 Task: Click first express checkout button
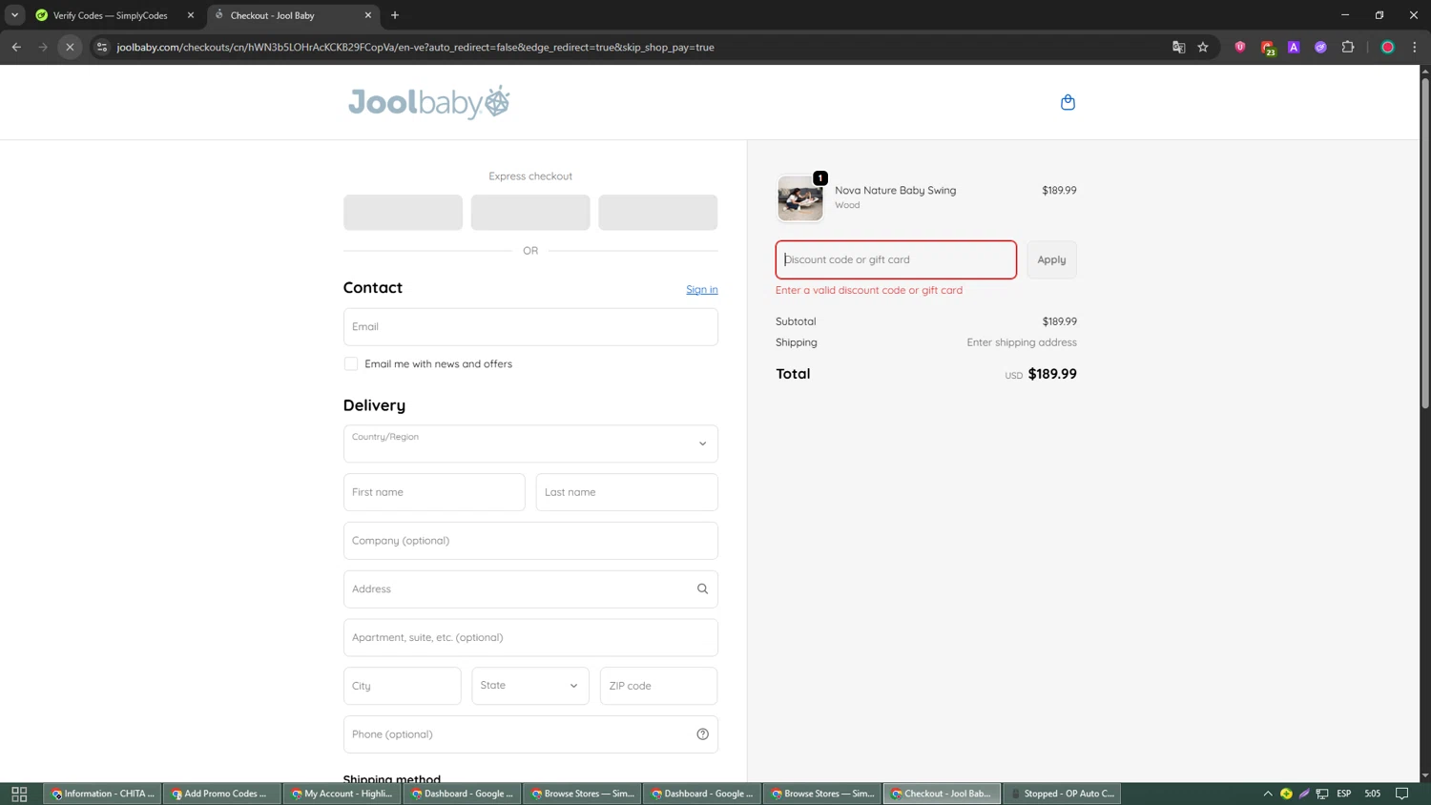point(403,213)
